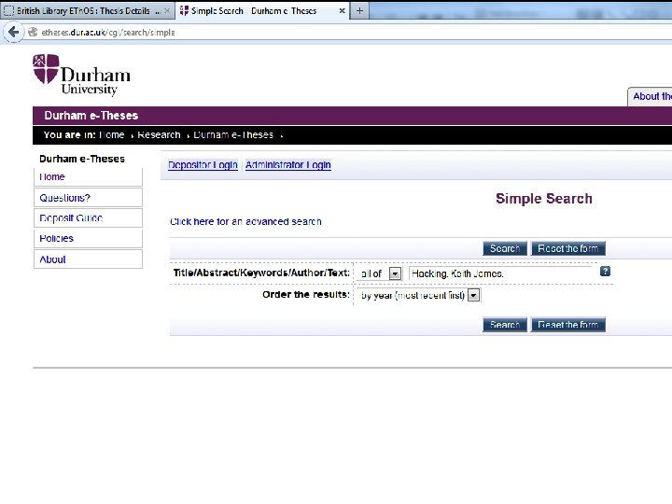Click the Title/Abstract/Keywords/Author/Text label
The image size is (672, 504).
(x=261, y=273)
